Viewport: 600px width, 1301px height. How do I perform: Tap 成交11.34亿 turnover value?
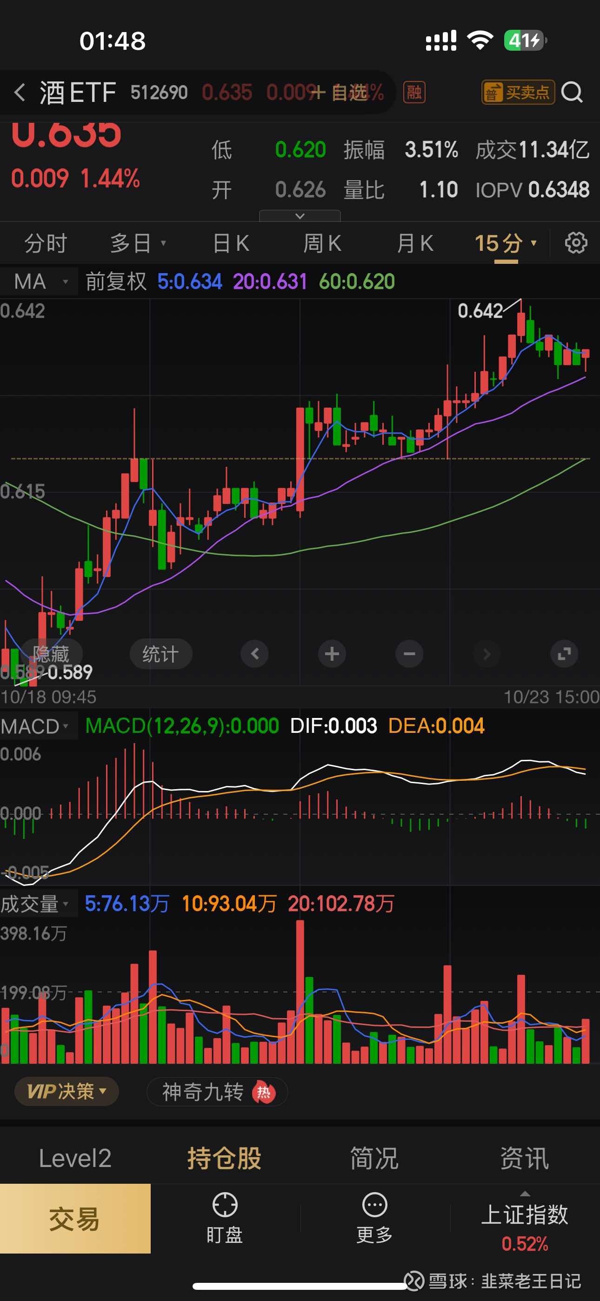(x=532, y=149)
